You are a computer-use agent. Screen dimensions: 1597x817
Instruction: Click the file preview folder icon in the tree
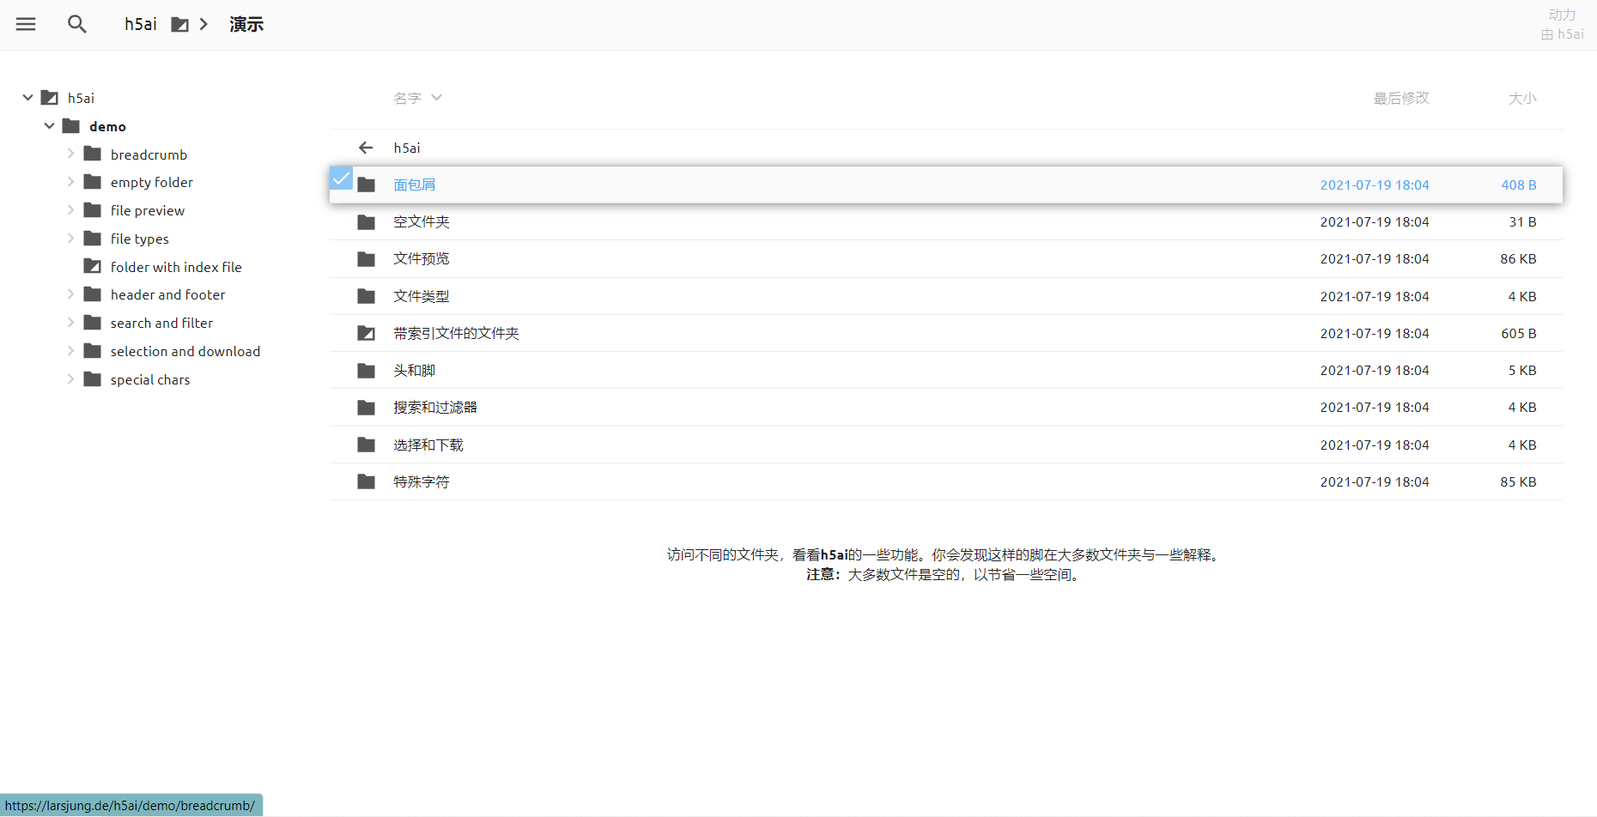point(93,210)
